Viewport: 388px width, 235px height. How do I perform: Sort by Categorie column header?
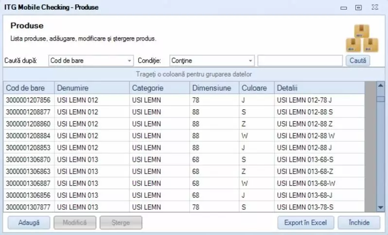point(159,88)
